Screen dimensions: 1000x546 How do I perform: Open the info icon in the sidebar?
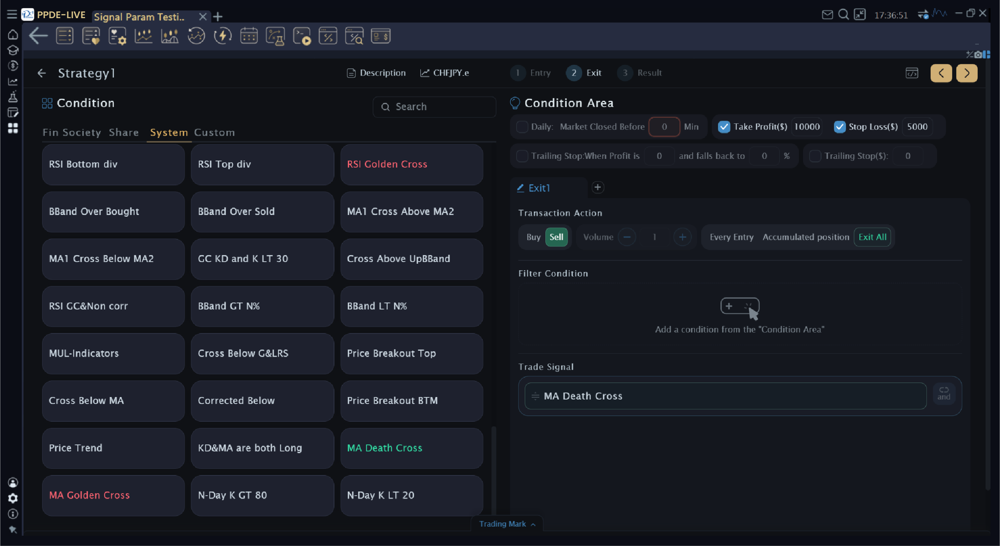(13, 514)
